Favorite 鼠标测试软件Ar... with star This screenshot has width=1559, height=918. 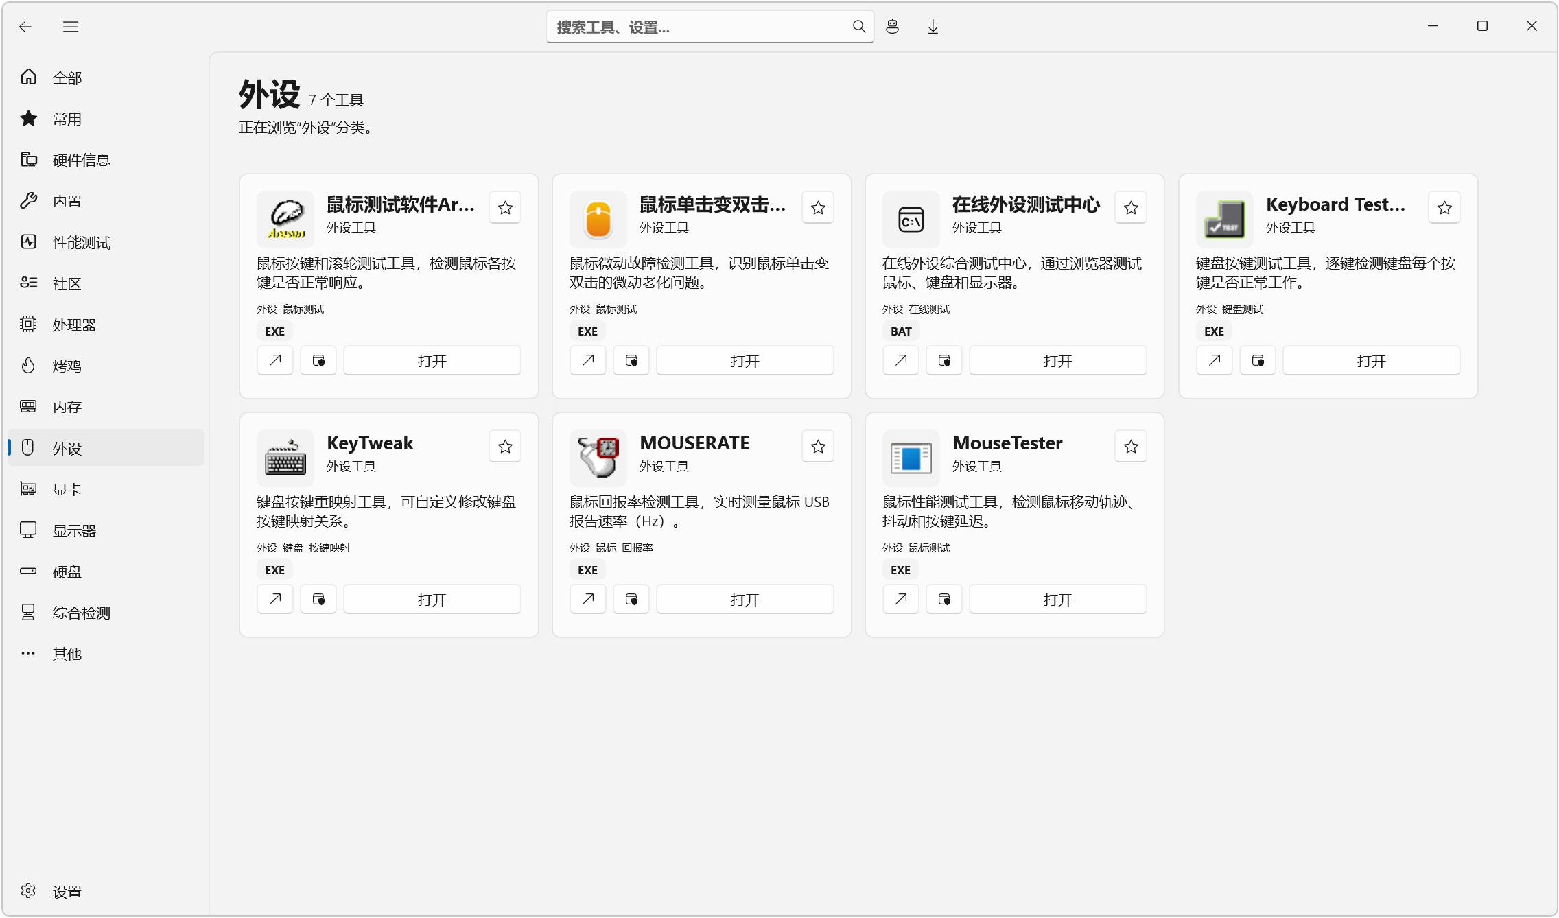click(505, 208)
